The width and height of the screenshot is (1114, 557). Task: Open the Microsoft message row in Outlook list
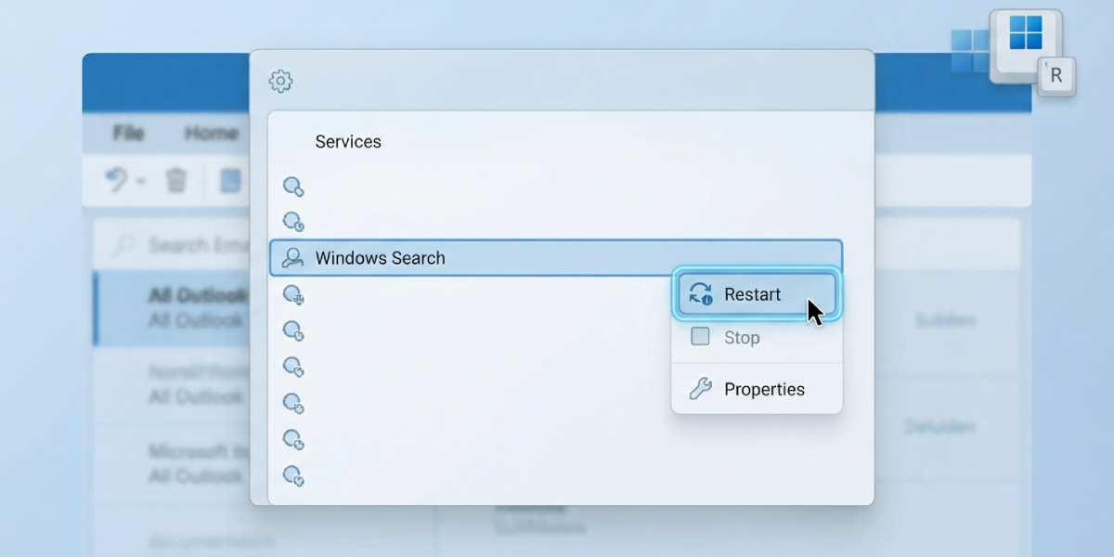pos(172,462)
